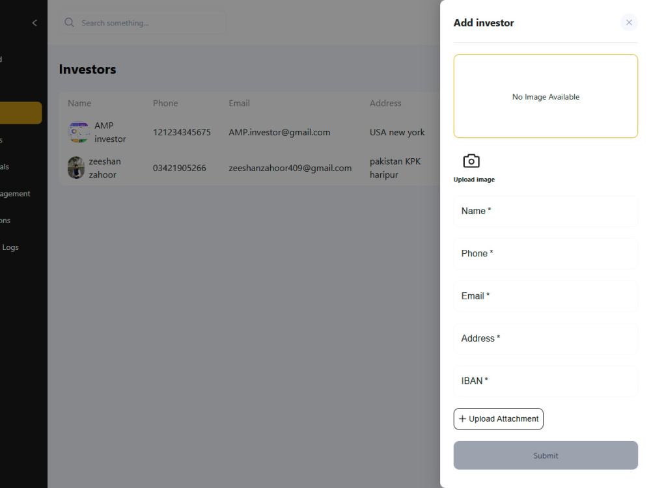Click the Investors page heading
Image resolution: width=651 pixels, height=488 pixels.
(88, 70)
